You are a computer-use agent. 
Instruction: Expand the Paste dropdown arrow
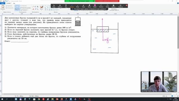[x=3, y=10]
